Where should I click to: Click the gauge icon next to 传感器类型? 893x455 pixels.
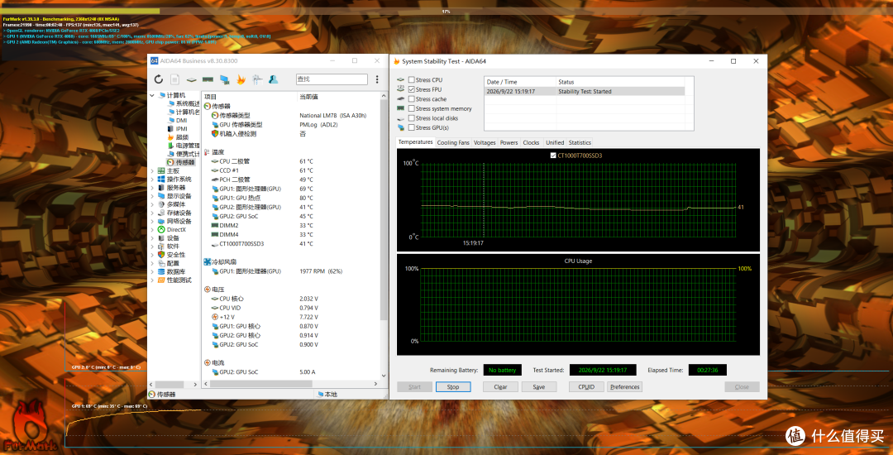pos(215,115)
